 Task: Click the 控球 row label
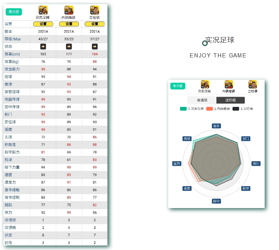pyautogui.click(x=8, y=77)
